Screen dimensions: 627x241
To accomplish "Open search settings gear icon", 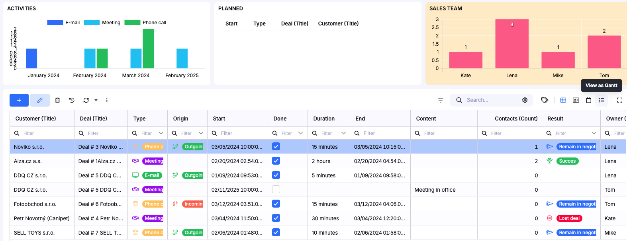I will tap(525, 100).
